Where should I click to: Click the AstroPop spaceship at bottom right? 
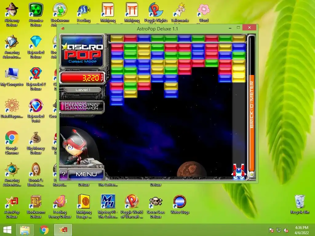pos(238,171)
